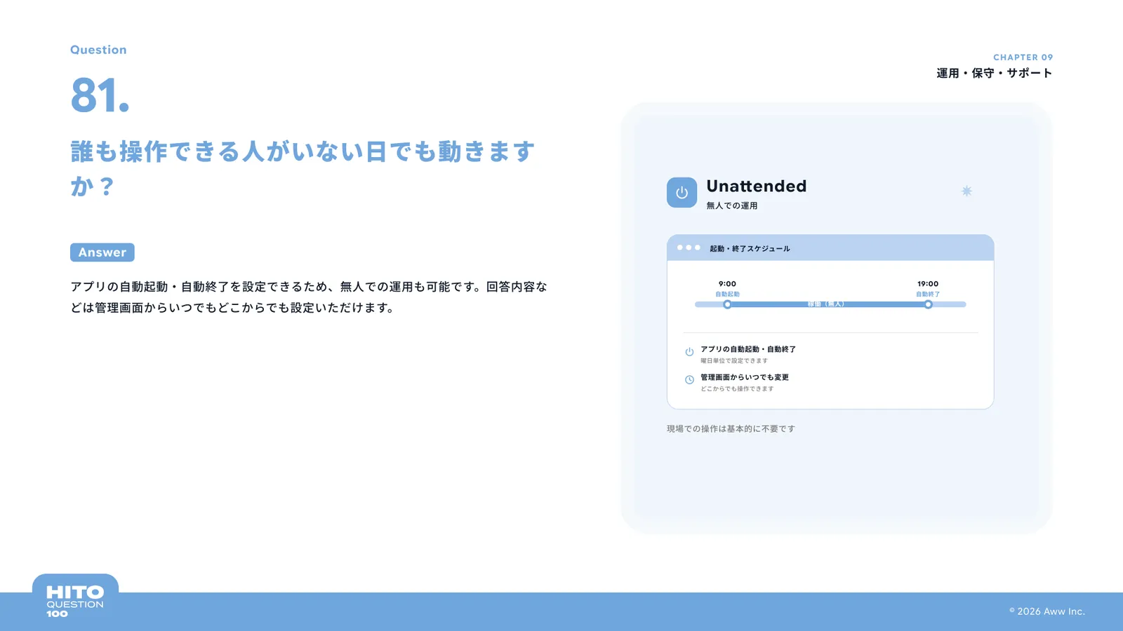Screen dimensions: 1123x631
Task: Select the 9:00 自動起動 timeline handle
Action: [727, 304]
